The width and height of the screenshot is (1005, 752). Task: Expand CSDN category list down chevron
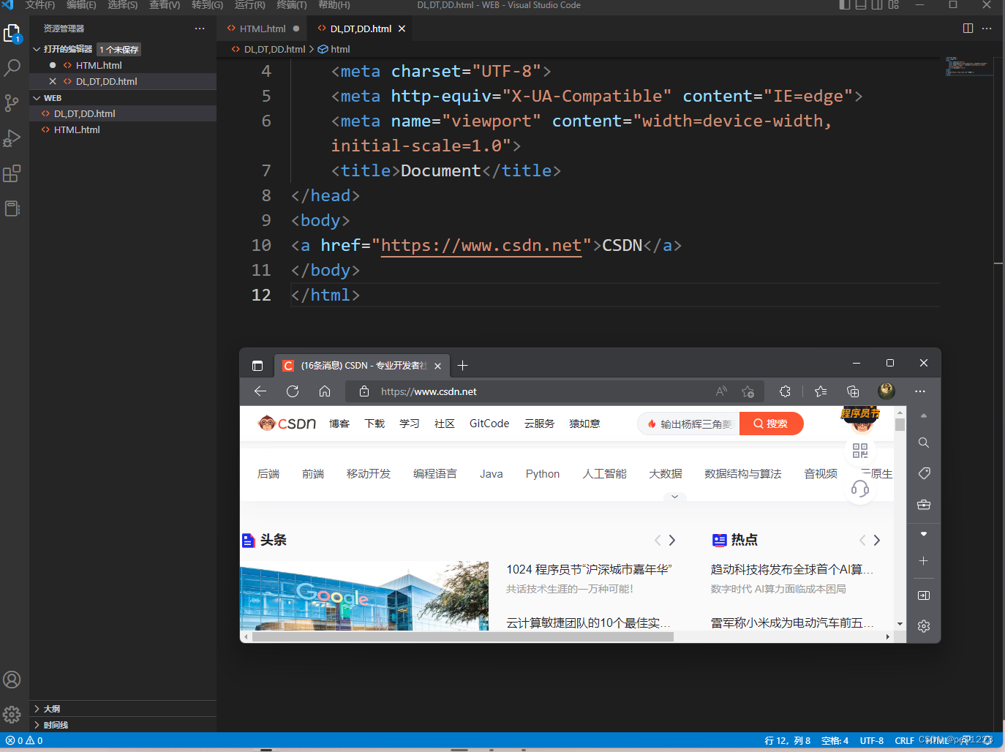[674, 497]
